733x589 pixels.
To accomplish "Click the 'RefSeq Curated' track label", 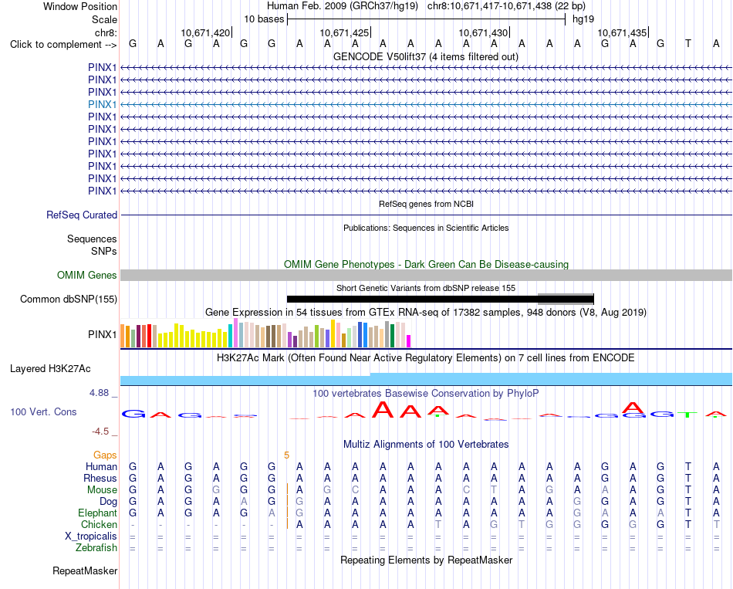I will [x=82, y=215].
